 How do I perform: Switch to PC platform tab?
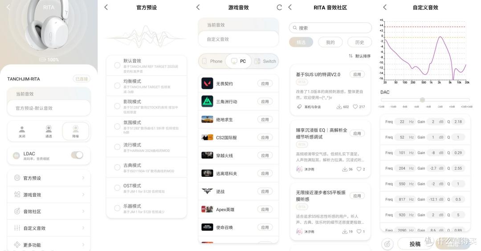239,61
